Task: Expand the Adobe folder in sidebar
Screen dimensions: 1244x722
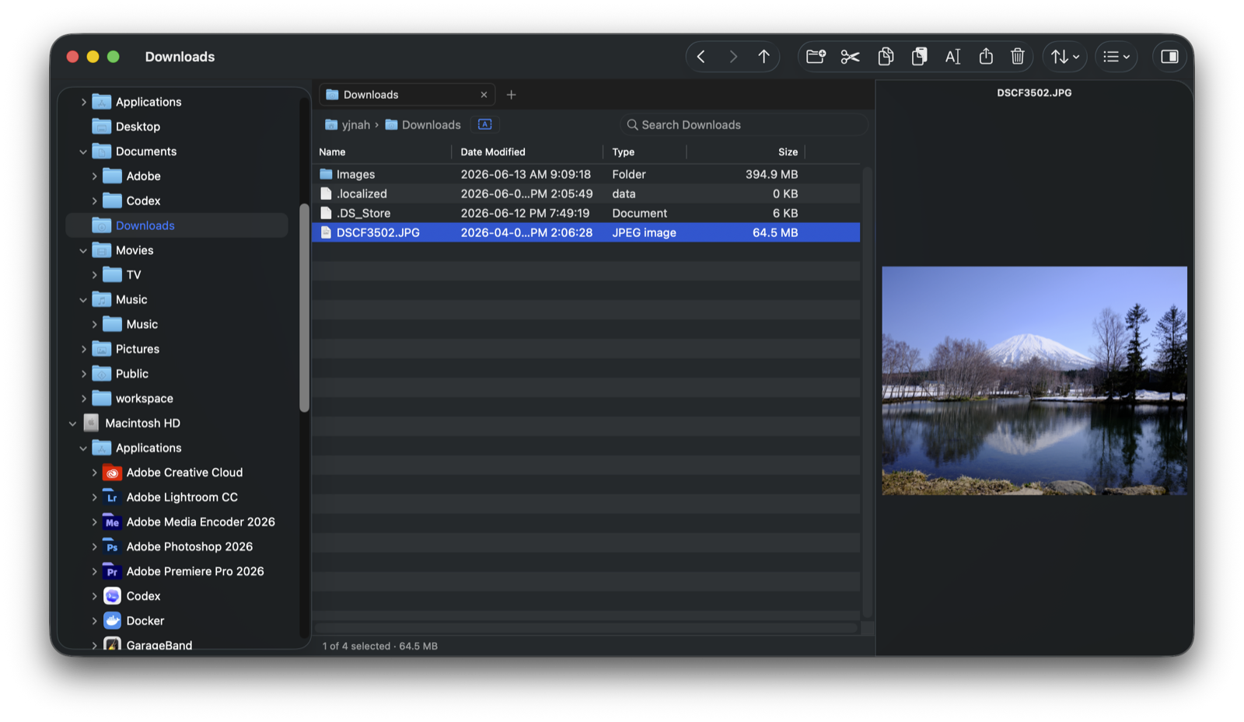Action: (95, 176)
